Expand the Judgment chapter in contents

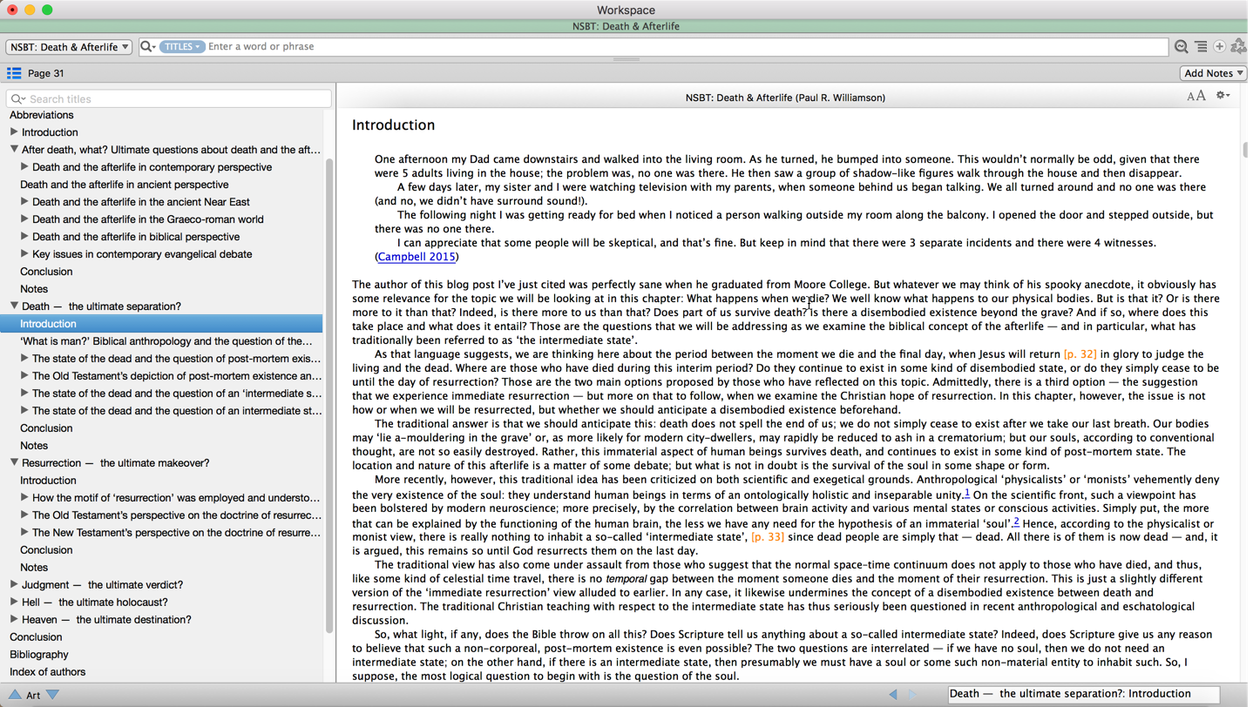(x=14, y=585)
